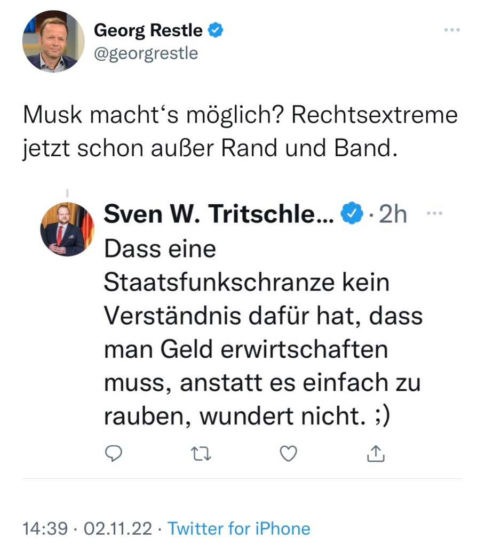Like the tweet with the heart icon
The image size is (485, 546).
pos(288,453)
